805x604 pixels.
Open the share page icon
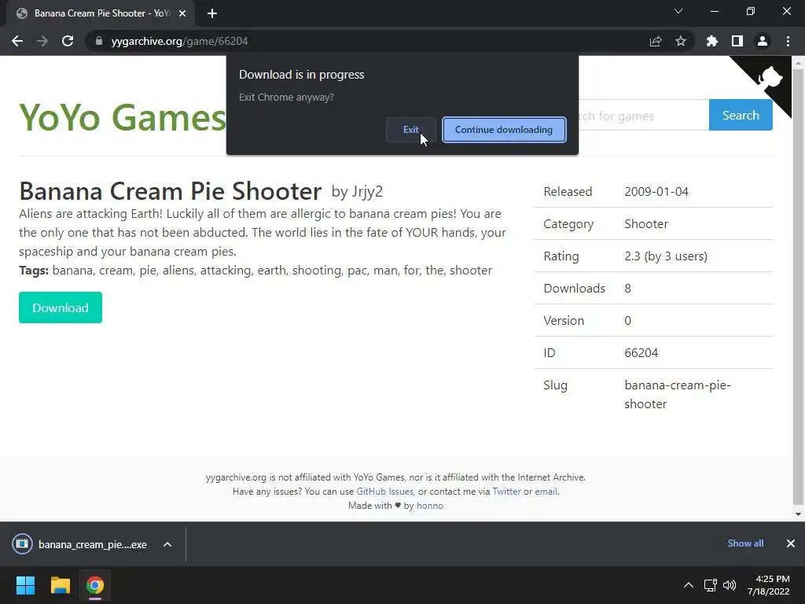tap(656, 41)
